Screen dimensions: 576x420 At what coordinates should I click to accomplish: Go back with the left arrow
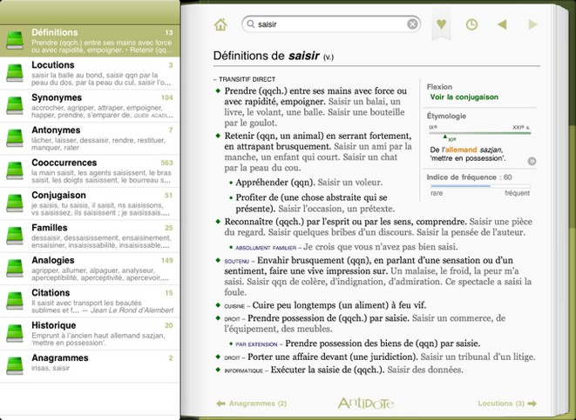(x=502, y=24)
